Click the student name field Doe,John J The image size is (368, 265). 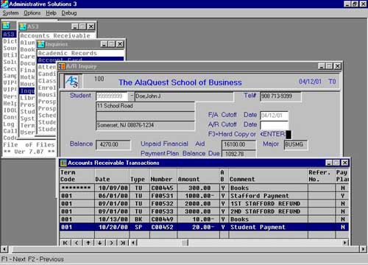pos(184,96)
